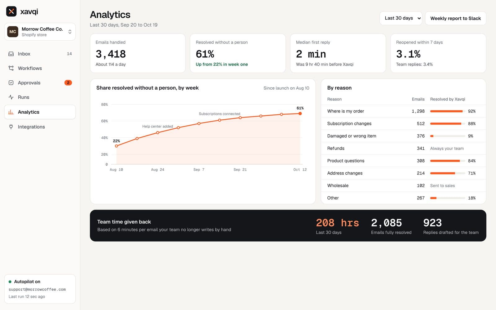Click the Sep 7 axis label
496x310 pixels.
(x=199, y=170)
